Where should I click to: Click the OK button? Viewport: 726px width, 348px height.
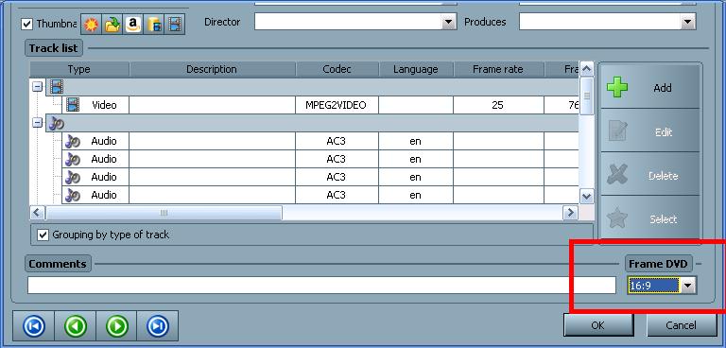[597, 325]
